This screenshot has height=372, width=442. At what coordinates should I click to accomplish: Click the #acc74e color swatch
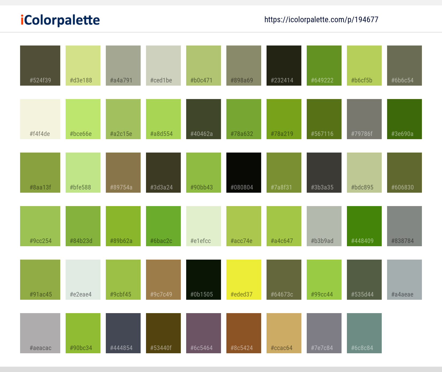[x=244, y=226]
